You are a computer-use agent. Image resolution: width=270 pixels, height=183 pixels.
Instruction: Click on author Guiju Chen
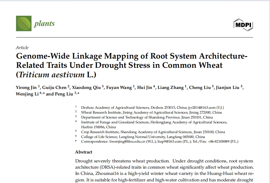click(x=55, y=88)
